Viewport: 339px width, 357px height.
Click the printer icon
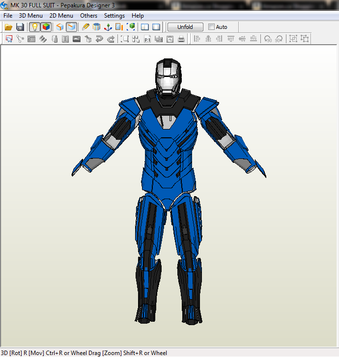pyautogui.click(x=181, y=39)
